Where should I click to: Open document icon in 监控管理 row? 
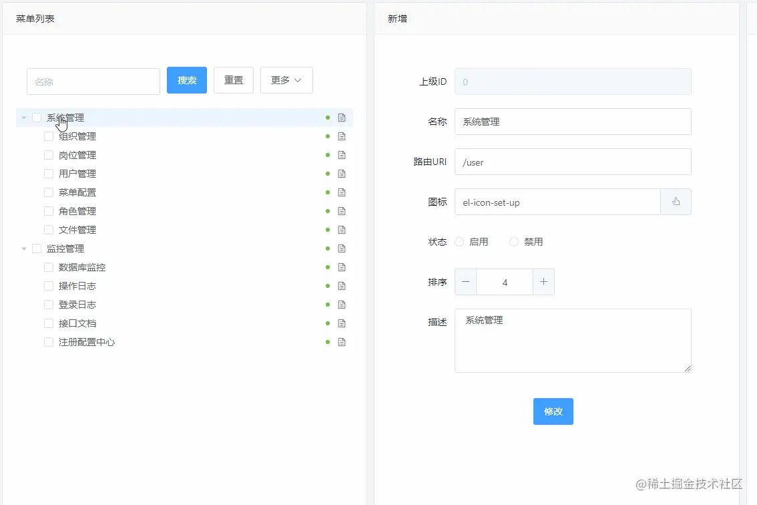click(x=342, y=248)
